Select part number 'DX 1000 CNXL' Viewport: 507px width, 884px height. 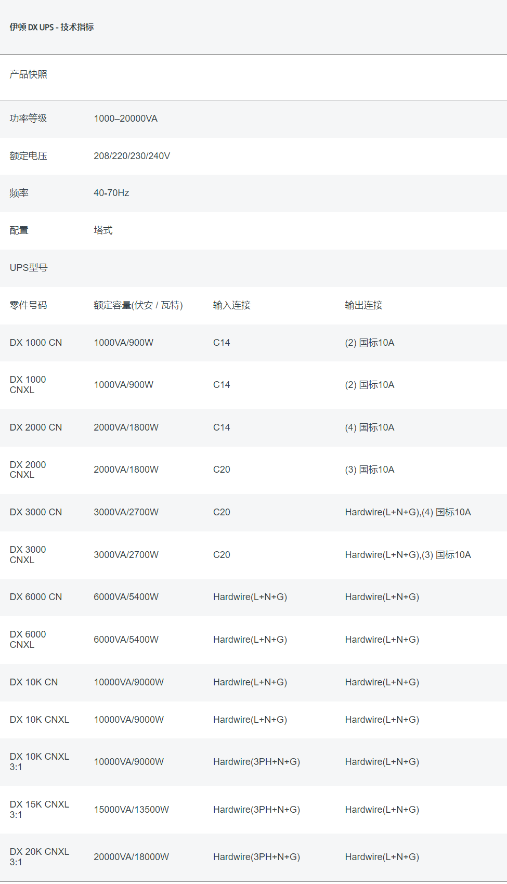28,385
